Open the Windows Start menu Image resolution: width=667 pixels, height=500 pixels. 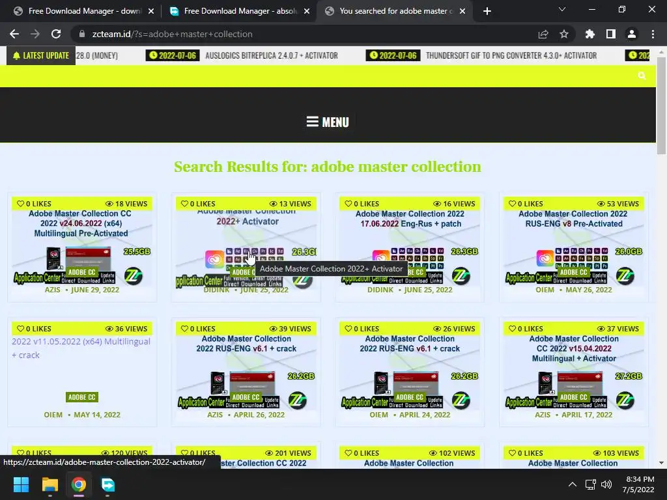click(x=21, y=484)
